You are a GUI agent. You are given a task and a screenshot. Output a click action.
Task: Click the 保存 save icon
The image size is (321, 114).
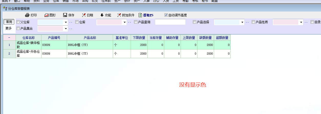tap(65, 15)
